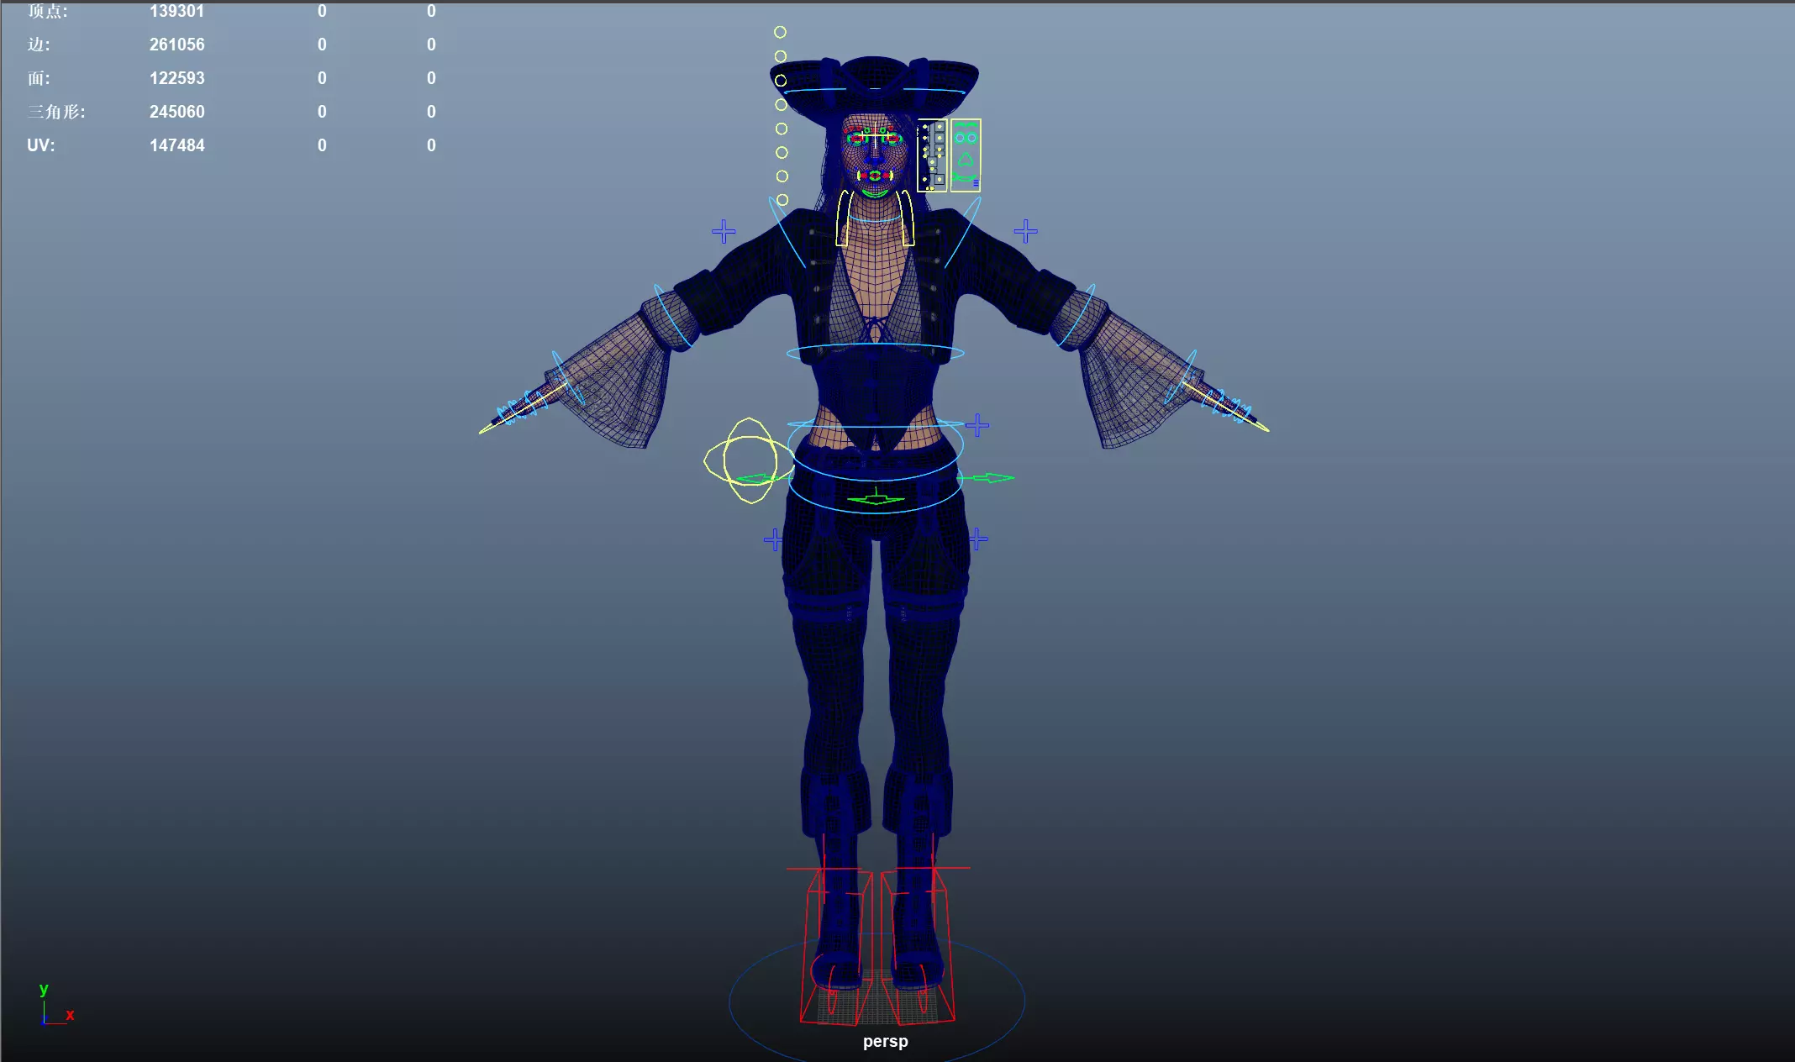Click the persp camera label
Image resolution: width=1795 pixels, height=1062 pixels.
(886, 1041)
